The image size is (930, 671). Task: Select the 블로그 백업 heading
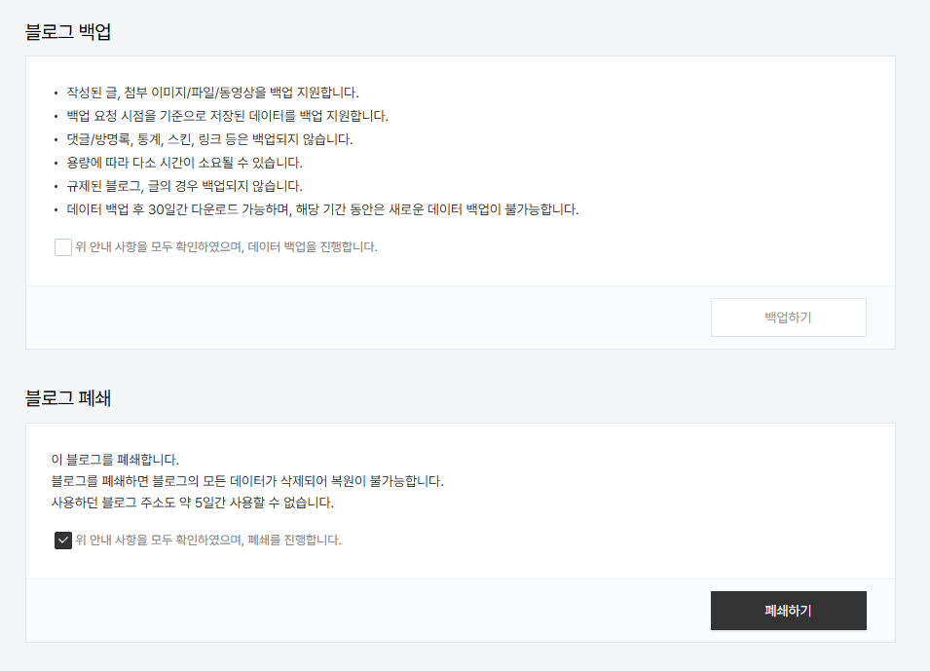(x=68, y=31)
